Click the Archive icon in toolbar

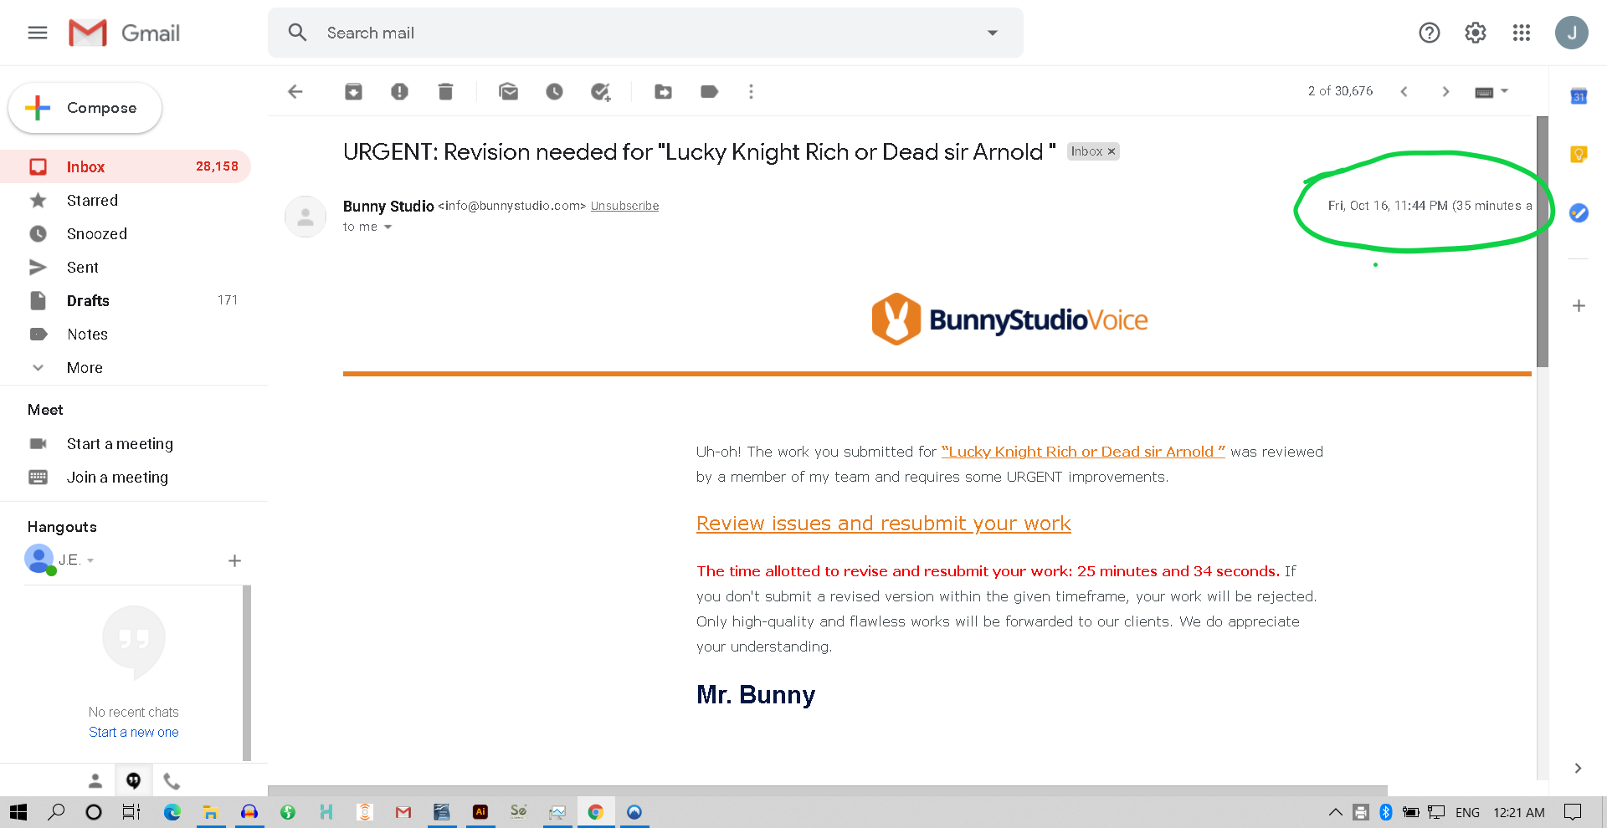pyautogui.click(x=353, y=92)
